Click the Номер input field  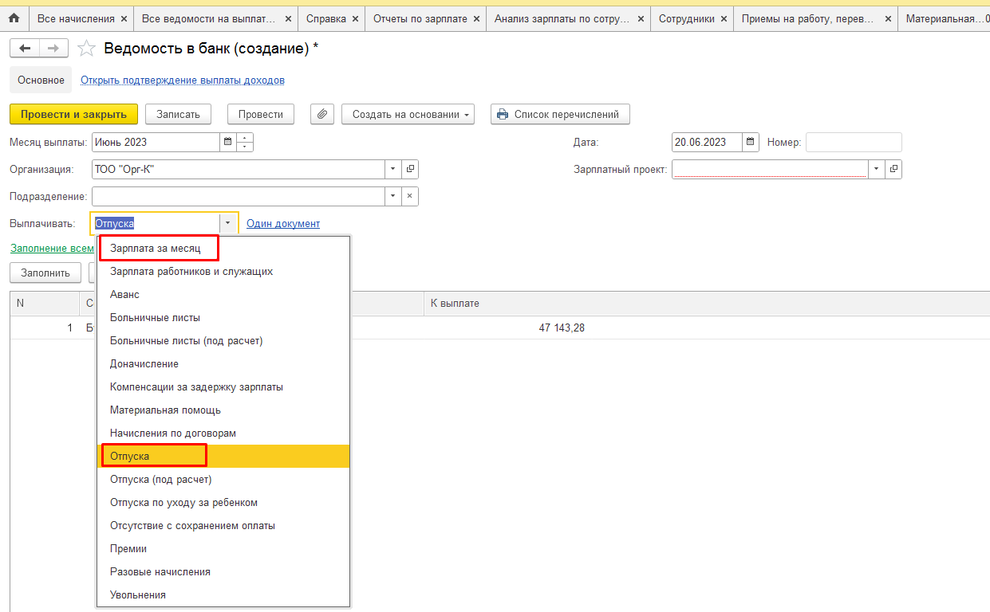pos(853,143)
